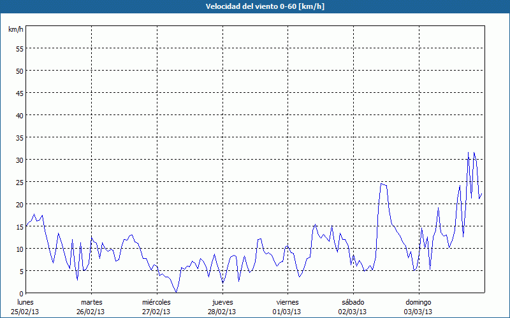Screen dimensions: 510x318
Task: Click the 45 y-axis tick label
Action: [19, 93]
